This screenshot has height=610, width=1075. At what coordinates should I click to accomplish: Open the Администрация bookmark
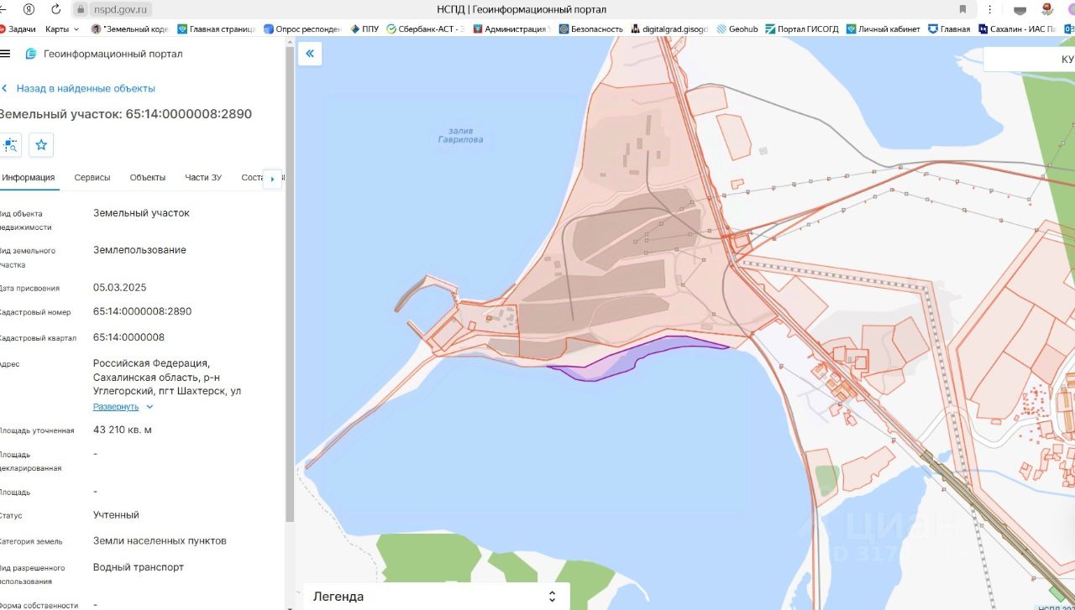click(x=511, y=29)
